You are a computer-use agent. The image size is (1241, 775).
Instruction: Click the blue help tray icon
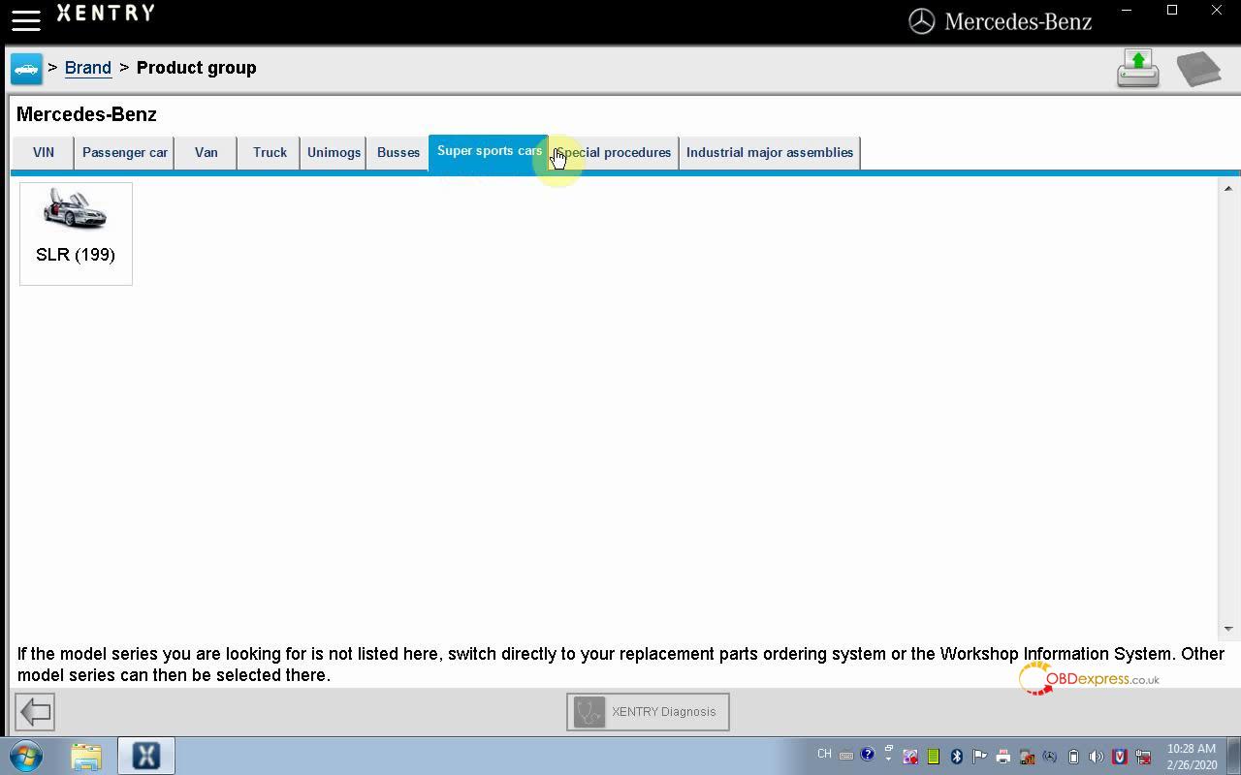tap(868, 754)
